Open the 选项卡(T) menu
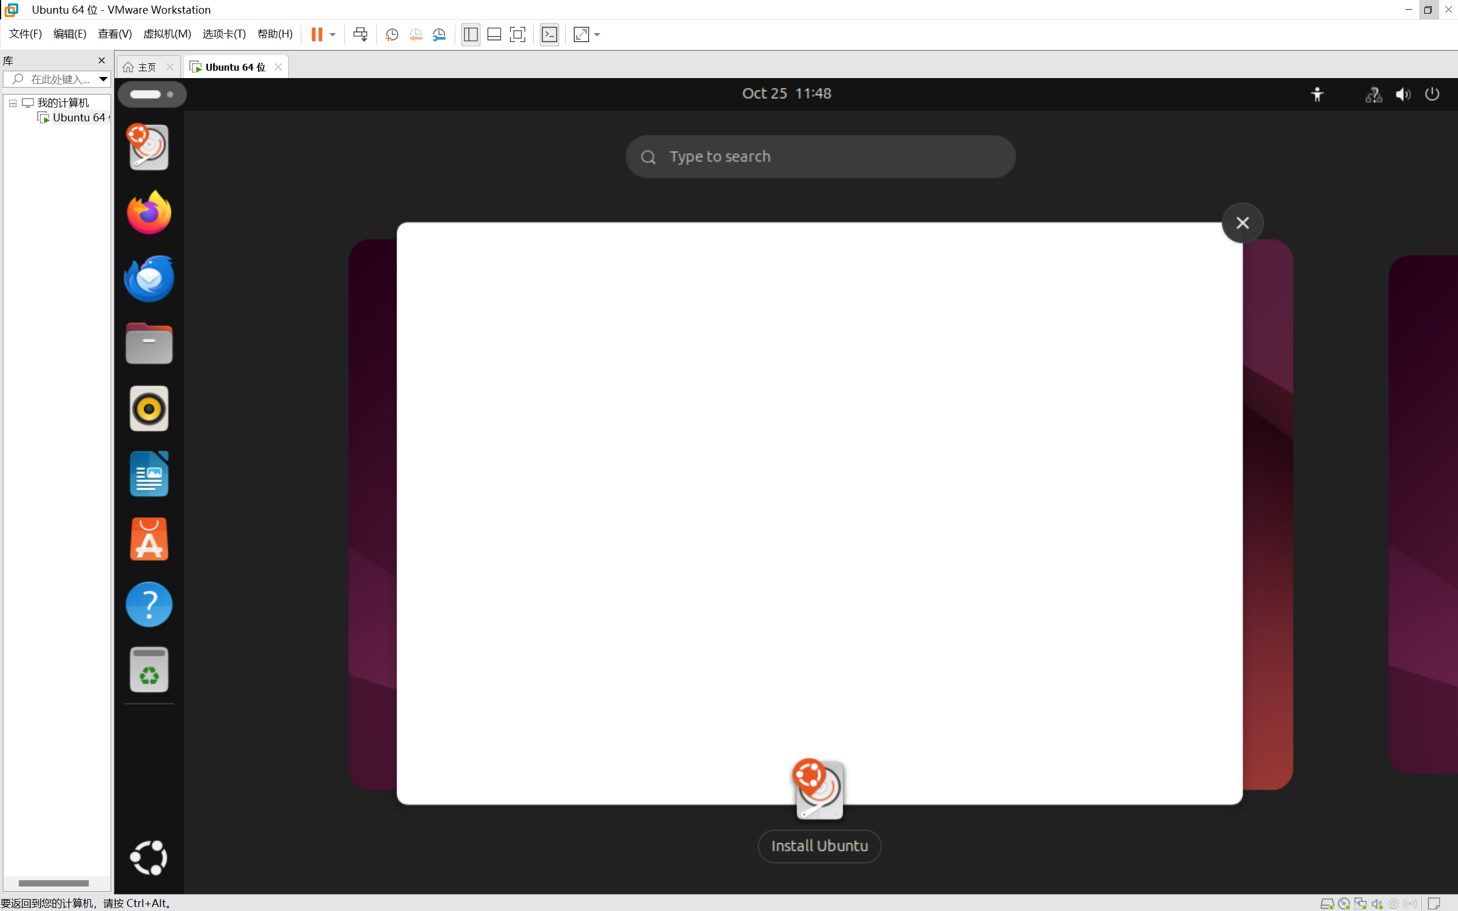Viewport: 1458px width, 911px height. [x=224, y=34]
